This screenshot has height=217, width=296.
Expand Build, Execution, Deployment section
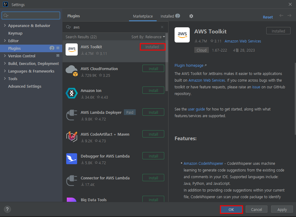(x=5, y=63)
